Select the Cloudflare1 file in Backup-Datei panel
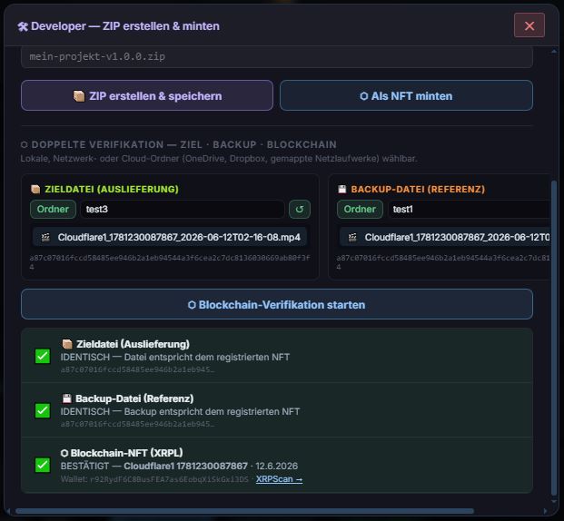Image resolution: width=564 pixels, height=521 pixels. [445, 237]
